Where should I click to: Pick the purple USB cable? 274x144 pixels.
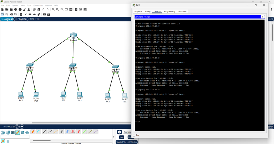96,132
